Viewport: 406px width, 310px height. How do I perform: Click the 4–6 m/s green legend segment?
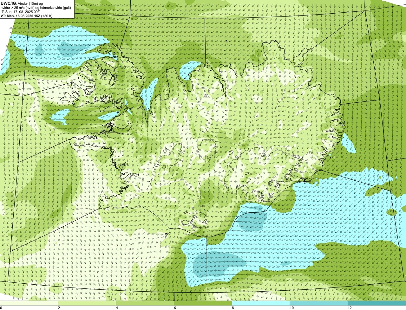(145, 303)
